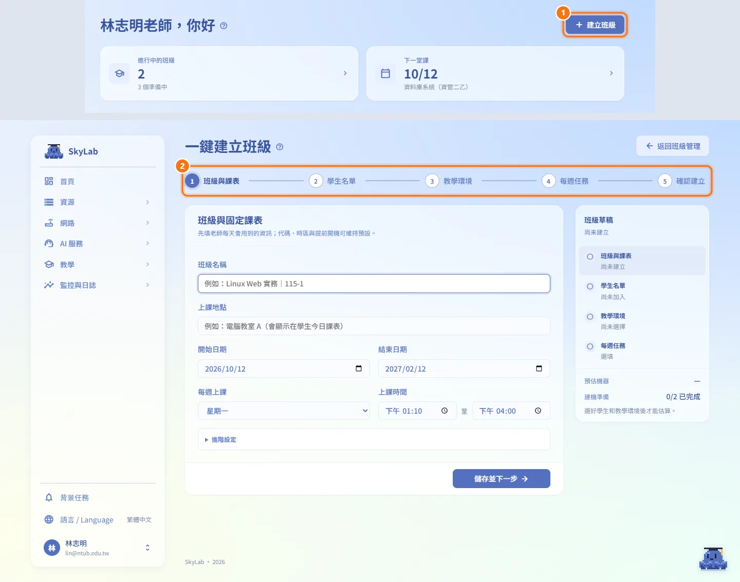
Task: Expand the 資源 chevron
Action: click(x=147, y=202)
